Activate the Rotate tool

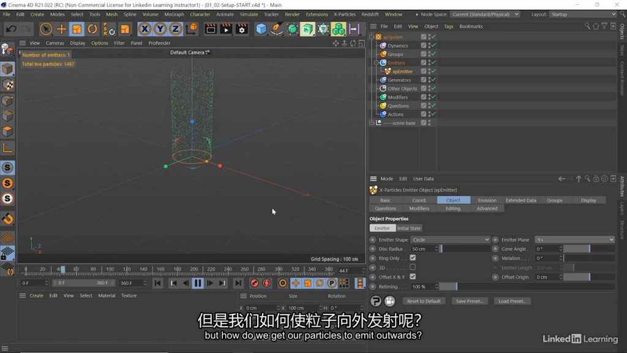(x=92, y=29)
